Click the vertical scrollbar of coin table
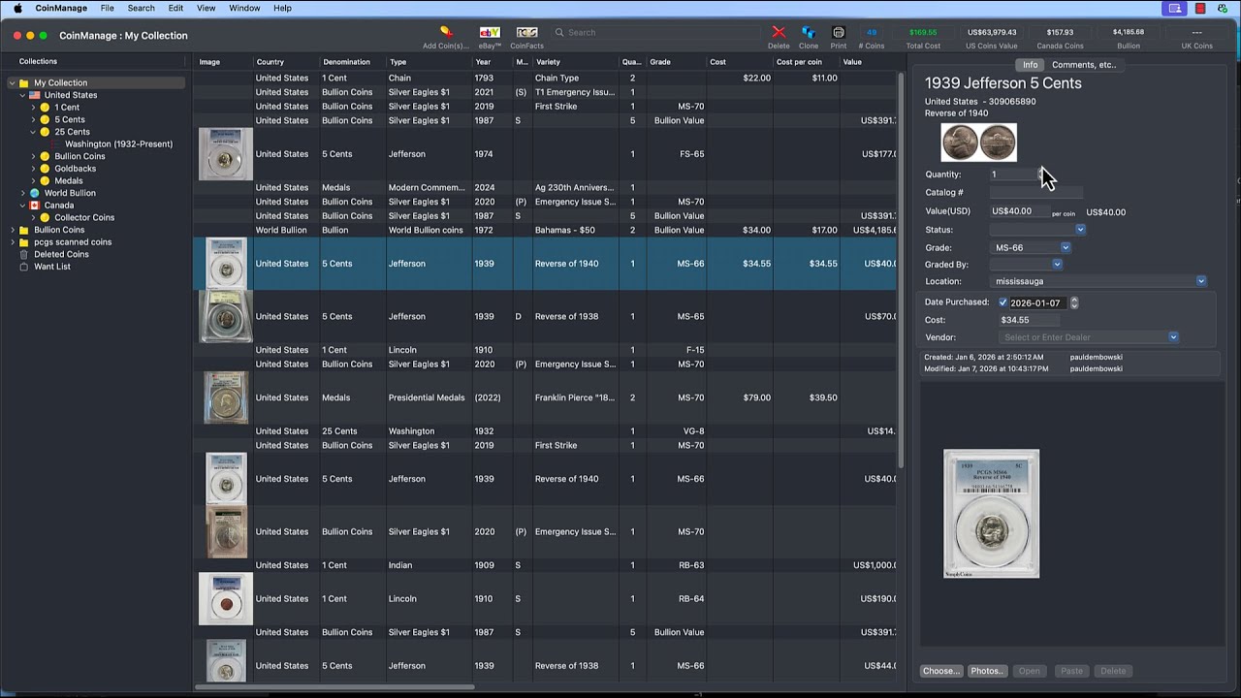This screenshot has width=1241, height=698. (x=902, y=271)
